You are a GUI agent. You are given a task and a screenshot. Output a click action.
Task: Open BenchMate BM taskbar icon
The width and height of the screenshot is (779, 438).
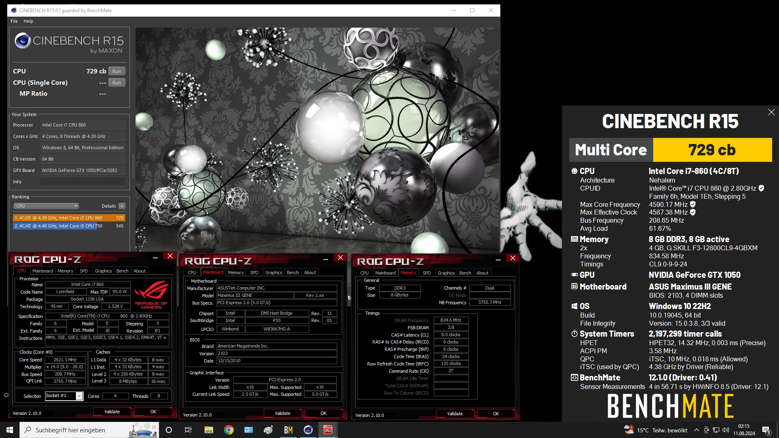coord(288,430)
